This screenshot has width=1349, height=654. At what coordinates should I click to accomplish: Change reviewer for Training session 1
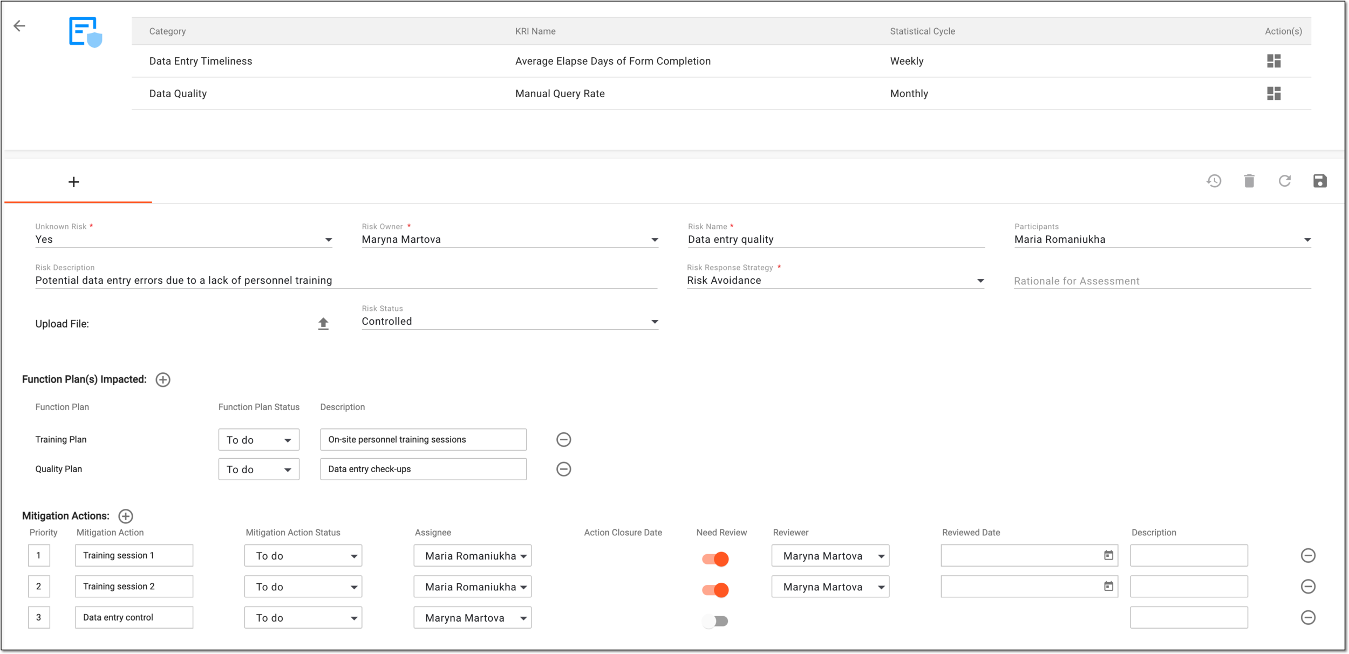(830, 556)
